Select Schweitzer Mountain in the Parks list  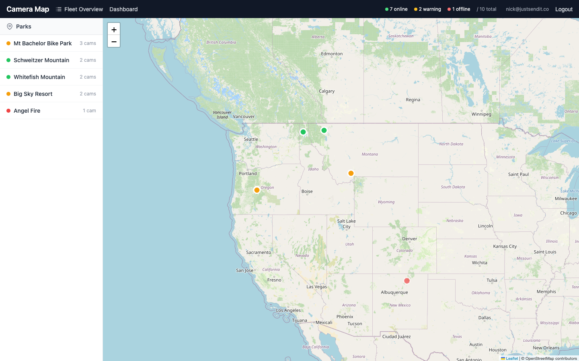tap(41, 60)
